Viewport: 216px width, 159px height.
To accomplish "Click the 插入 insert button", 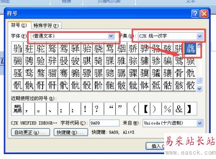I will (155, 146).
